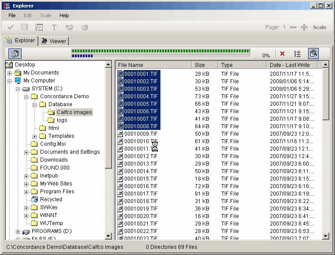Select the Explorer tab
335x255 pixels.
21,41
